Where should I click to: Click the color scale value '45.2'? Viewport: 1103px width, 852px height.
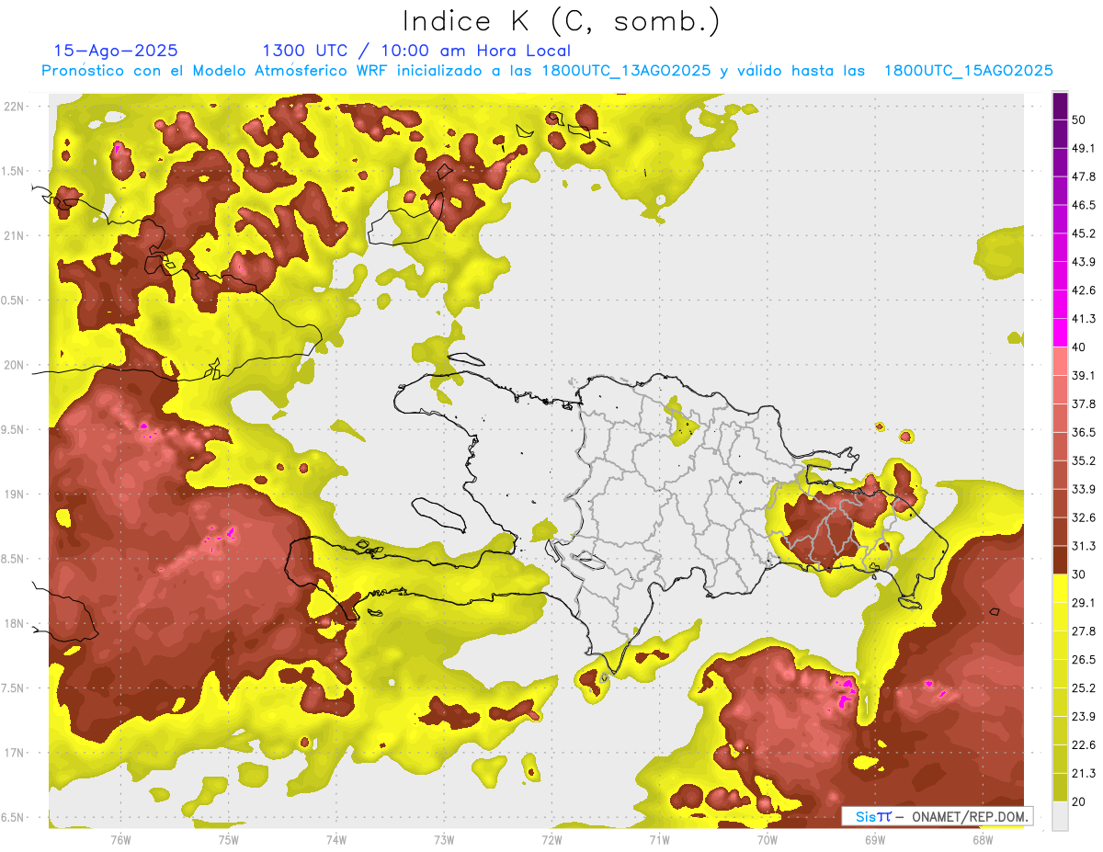coord(1084,233)
